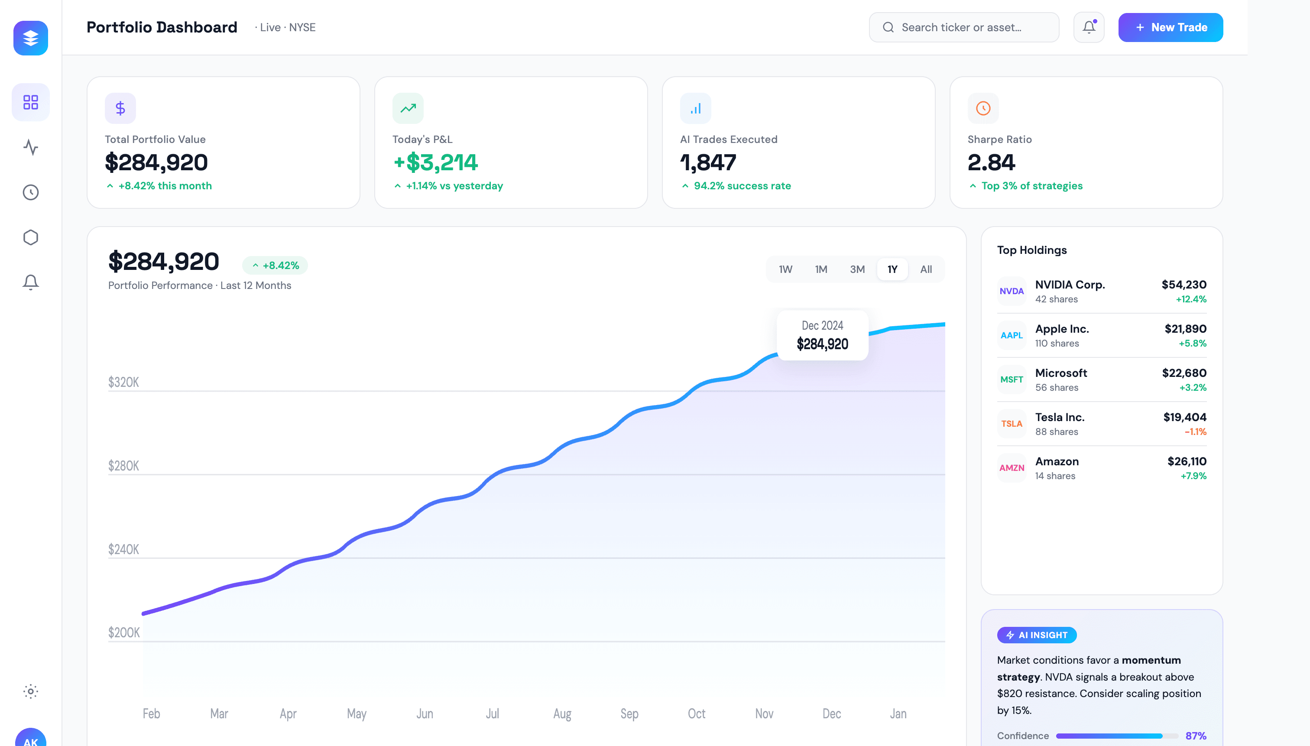Open the sidebar bell alerts icon
1310x746 pixels.
(31, 282)
